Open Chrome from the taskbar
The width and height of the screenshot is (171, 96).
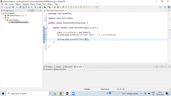[x=61, y=94]
